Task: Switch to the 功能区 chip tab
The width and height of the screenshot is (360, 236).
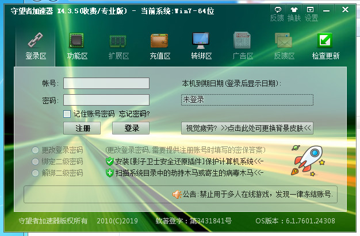Action: 77,47
